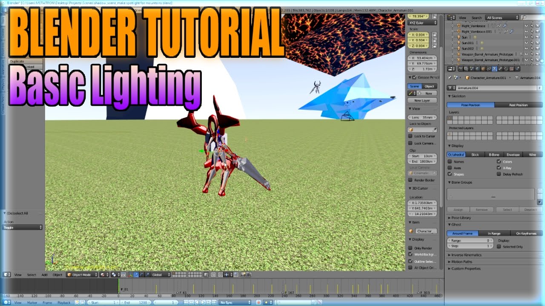545x306 pixels.
Task: Open the Render properties tab icon
Action: (461, 69)
